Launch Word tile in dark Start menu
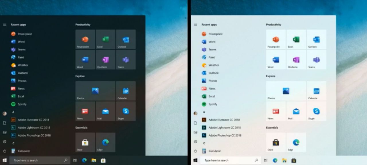 [x=85, y=60]
